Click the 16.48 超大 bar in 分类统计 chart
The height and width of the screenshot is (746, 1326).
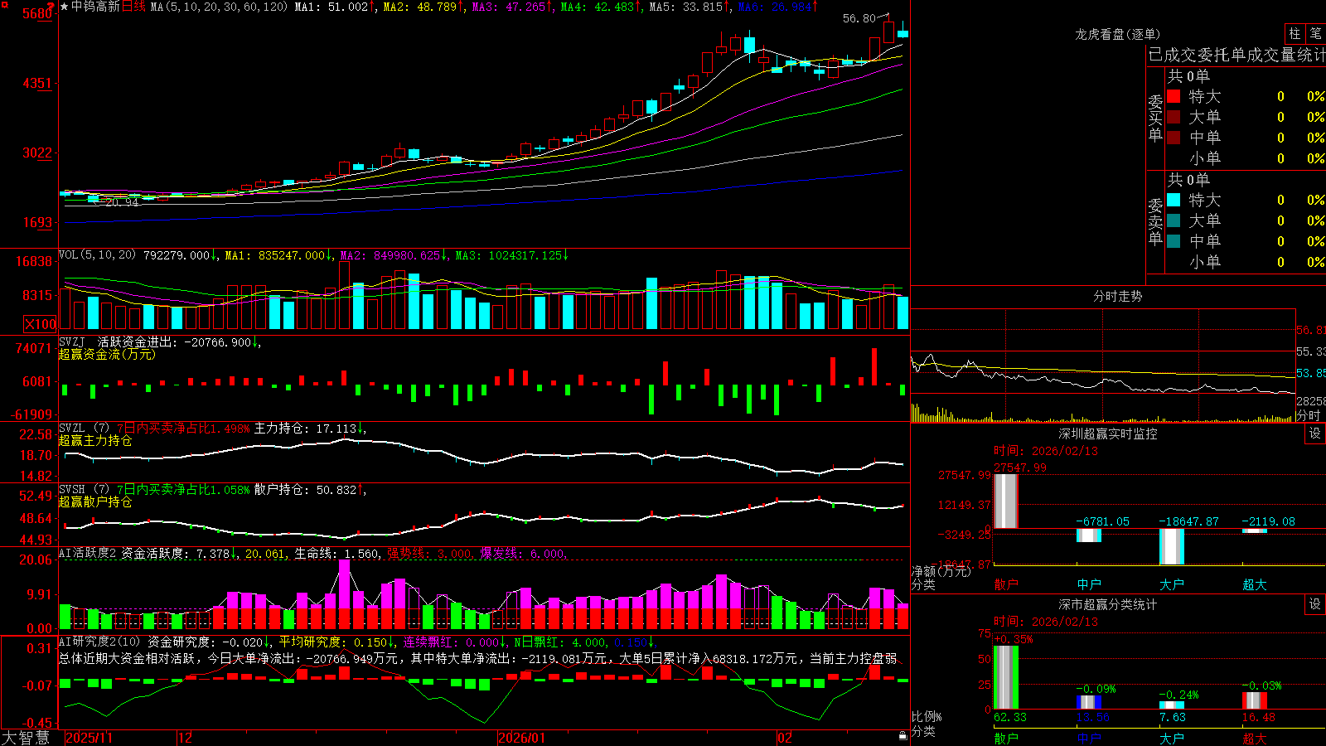pyautogui.click(x=1255, y=700)
